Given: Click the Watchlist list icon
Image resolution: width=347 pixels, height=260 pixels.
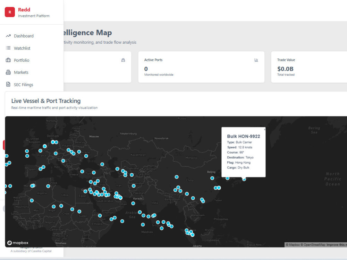Looking at the screenshot, I should click(x=8, y=48).
